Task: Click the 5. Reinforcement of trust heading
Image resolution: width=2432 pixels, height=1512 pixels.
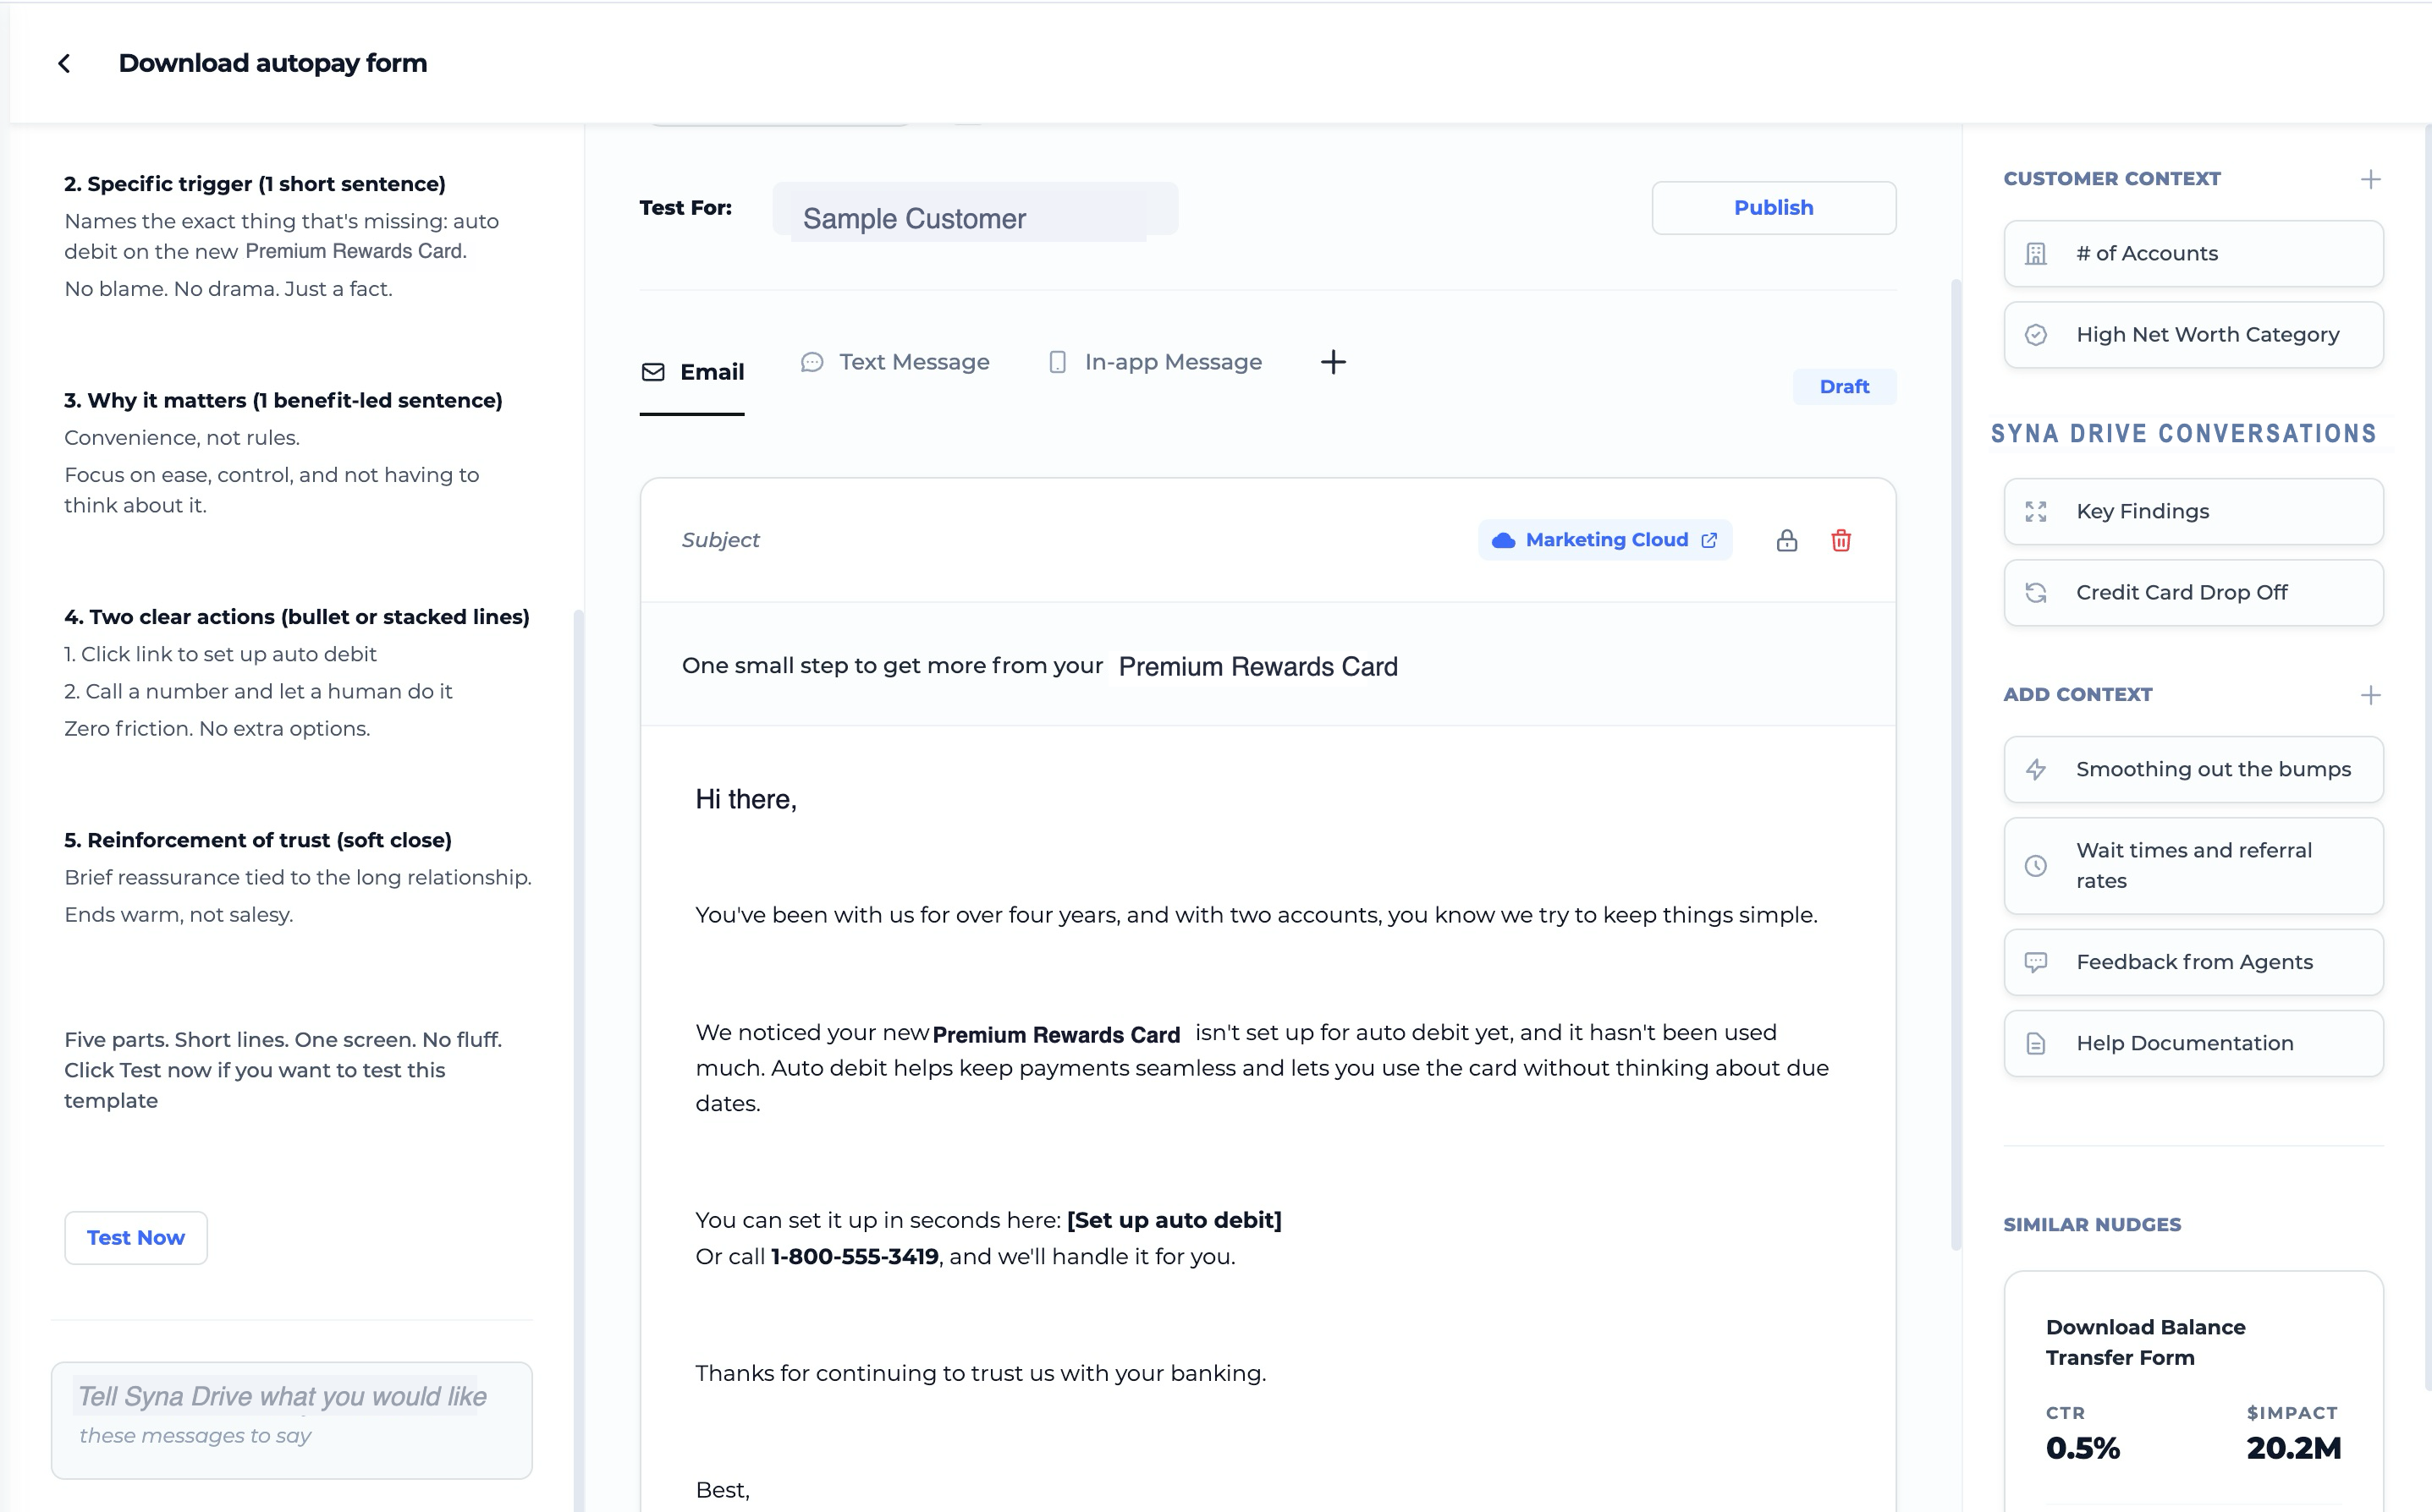Action: coord(258,840)
